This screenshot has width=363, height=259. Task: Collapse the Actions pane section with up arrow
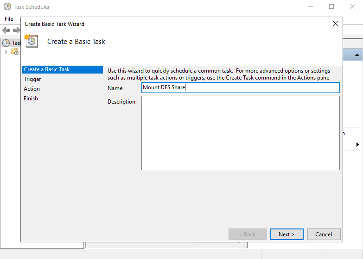[357, 55]
